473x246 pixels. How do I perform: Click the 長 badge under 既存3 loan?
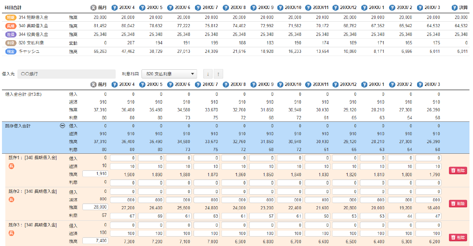[11, 233]
